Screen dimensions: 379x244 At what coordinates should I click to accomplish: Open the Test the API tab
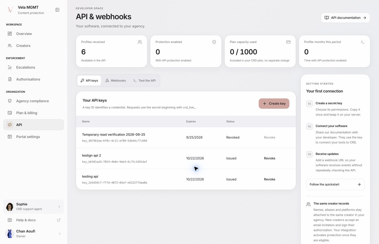(144, 81)
